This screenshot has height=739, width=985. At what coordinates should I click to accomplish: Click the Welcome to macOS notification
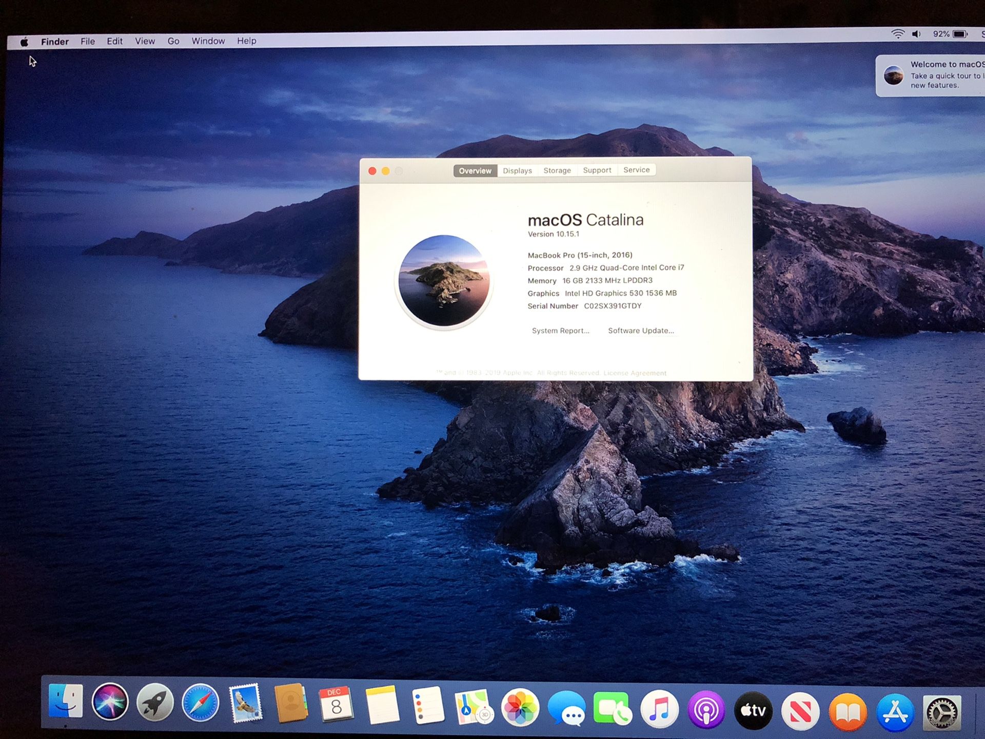pos(930,75)
